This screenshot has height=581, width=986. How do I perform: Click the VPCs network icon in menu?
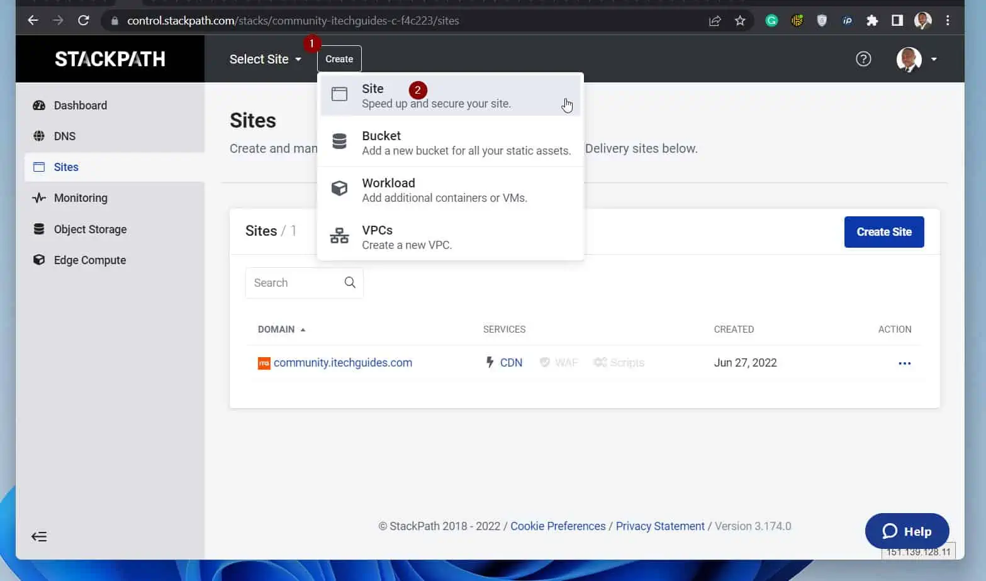(339, 236)
